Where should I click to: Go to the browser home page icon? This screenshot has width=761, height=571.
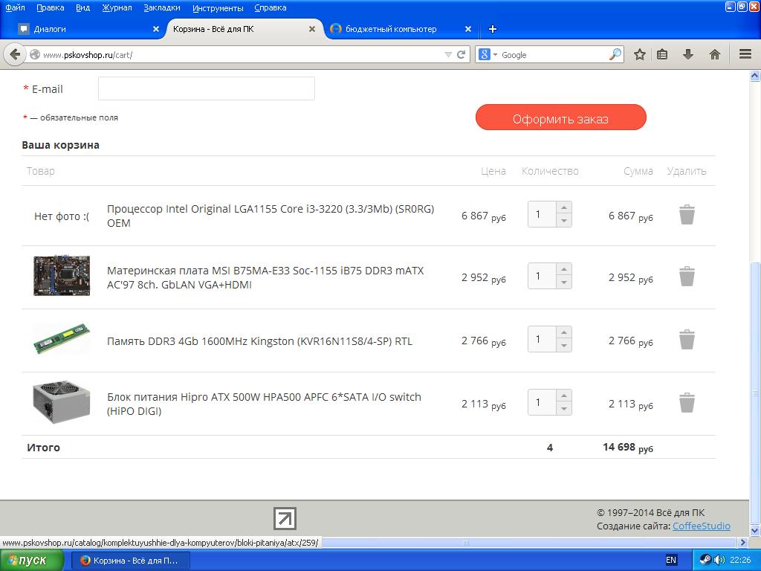(714, 54)
